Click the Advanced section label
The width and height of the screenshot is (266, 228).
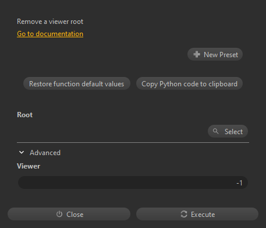point(45,153)
